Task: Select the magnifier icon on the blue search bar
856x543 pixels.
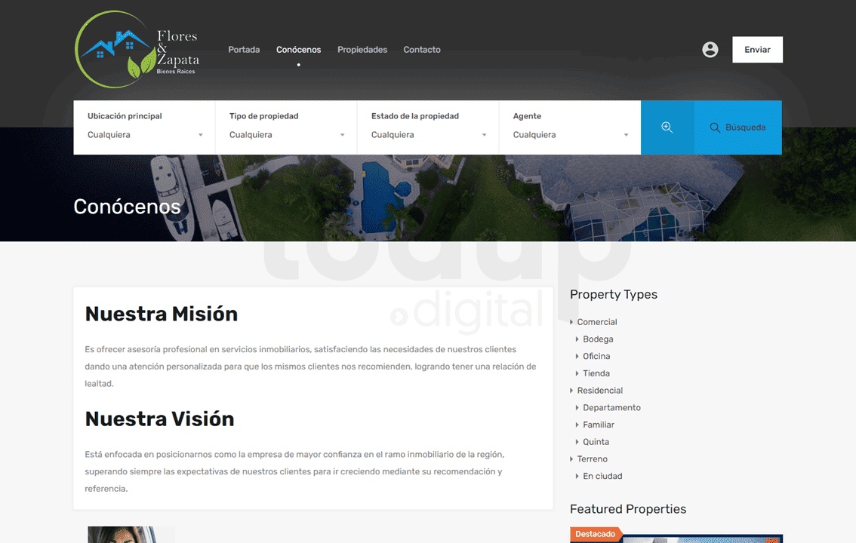Action: (667, 127)
